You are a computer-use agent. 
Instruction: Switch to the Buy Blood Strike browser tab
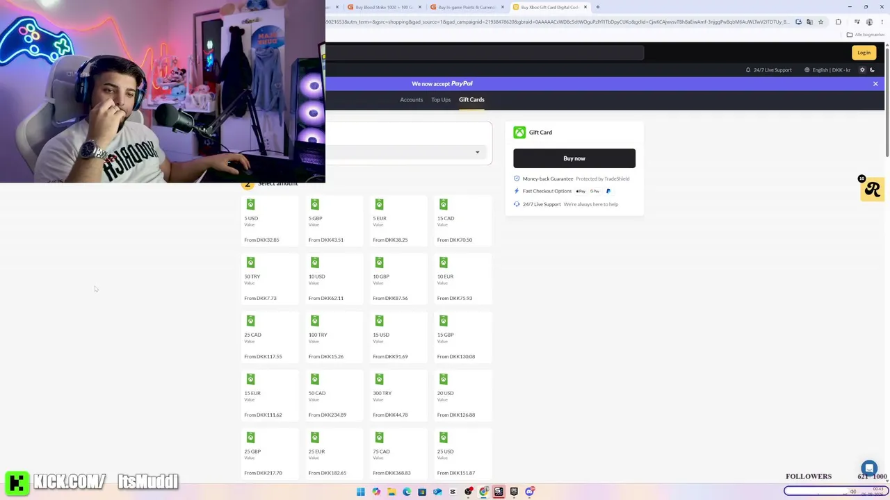[x=384, y=7]
